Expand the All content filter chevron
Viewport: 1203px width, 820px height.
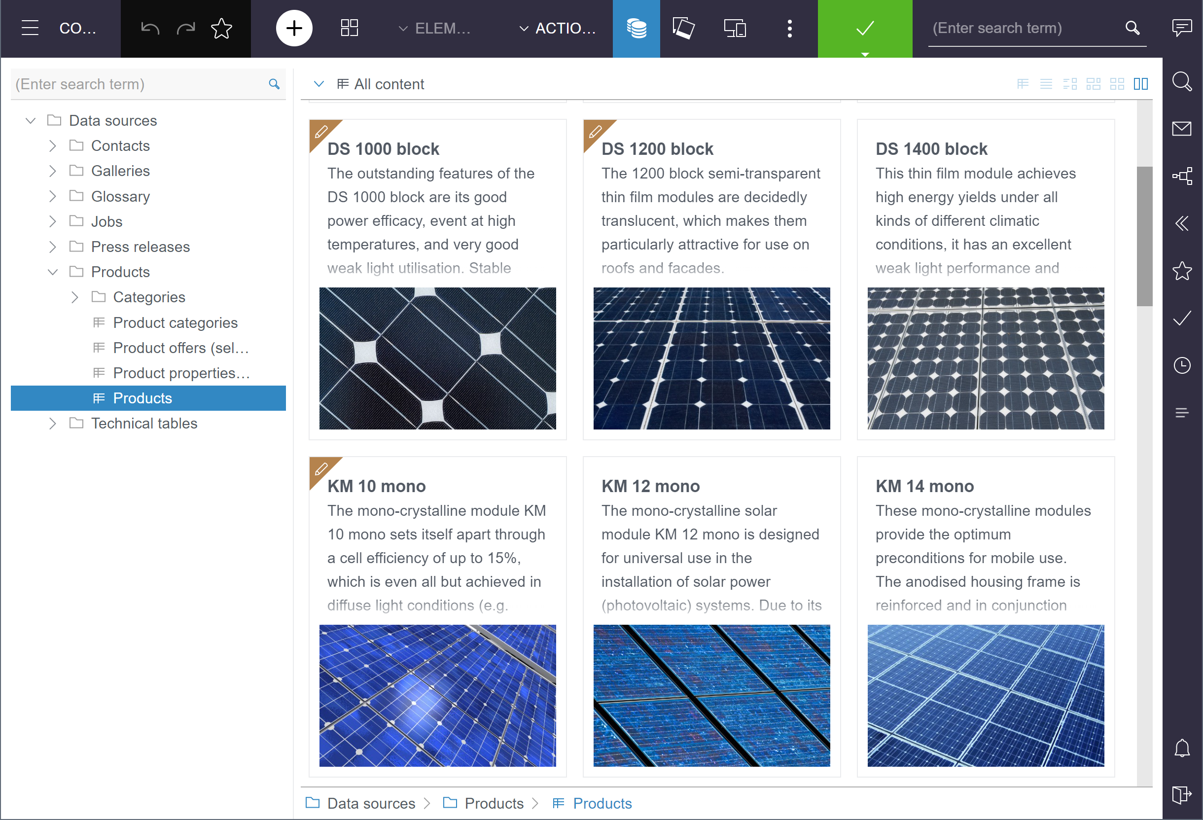coord(319,84)
